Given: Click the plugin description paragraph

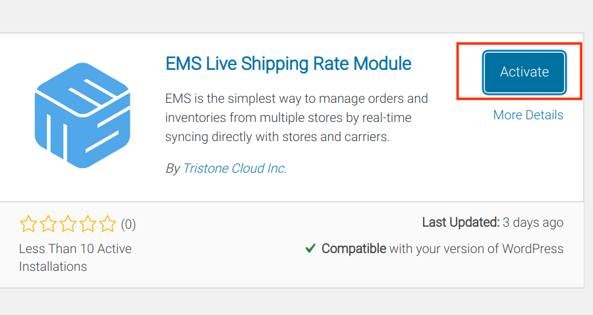Looking at the screenshot, I should click(x=296, y=117).
